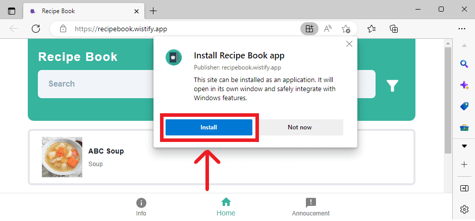The image size is (475, 221).
Task: Click the sidebar hide panel icon
Action: pyautogui.click(x=464, y=188)
